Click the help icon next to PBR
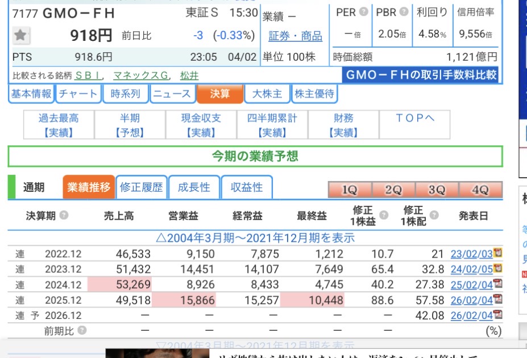This screenshot has height=358, width=527. (x=404, y=12)
